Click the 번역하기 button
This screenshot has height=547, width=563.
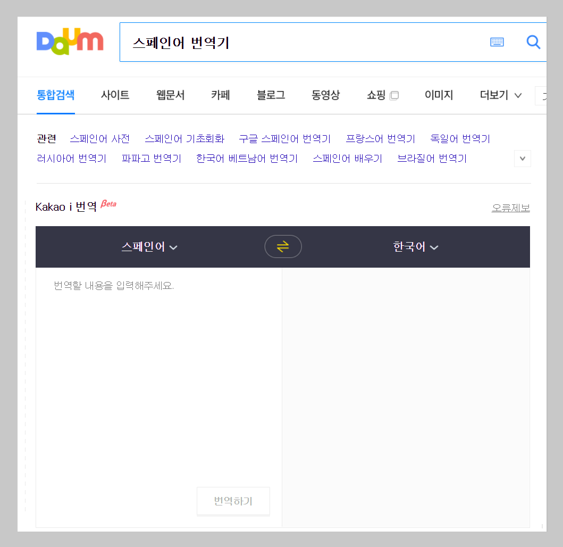[x=233, y=501]
